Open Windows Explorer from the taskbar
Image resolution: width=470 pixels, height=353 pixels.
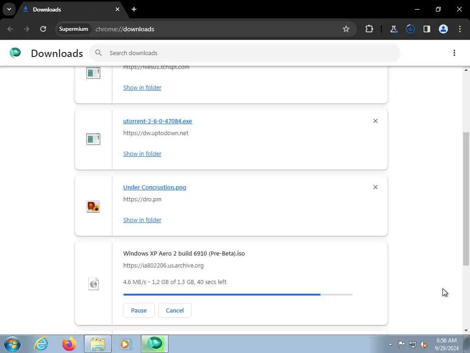point(98,344)
